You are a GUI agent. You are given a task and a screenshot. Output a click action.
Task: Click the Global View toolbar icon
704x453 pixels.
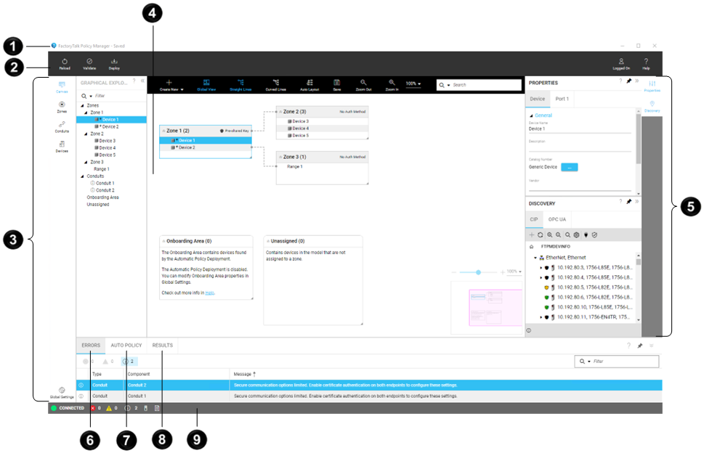[x=208, y=83]
